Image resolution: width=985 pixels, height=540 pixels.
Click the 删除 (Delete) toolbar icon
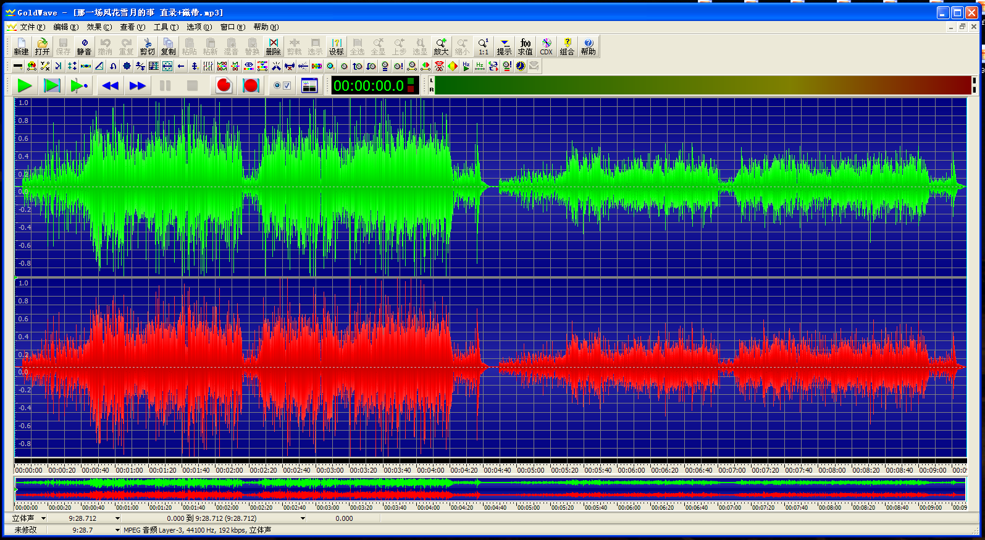[273, 46]
